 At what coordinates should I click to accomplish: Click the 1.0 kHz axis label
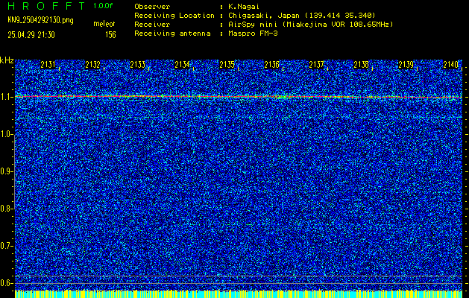[5, 135]
